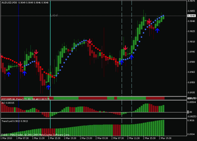The width and height of the screenshot is (197, 141).
Task: Click the '1 Mar 15:30' time axis label
Action: tap(54, 138)
